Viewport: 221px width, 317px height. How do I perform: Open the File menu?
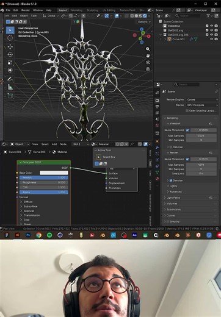[x=8, y=10]
